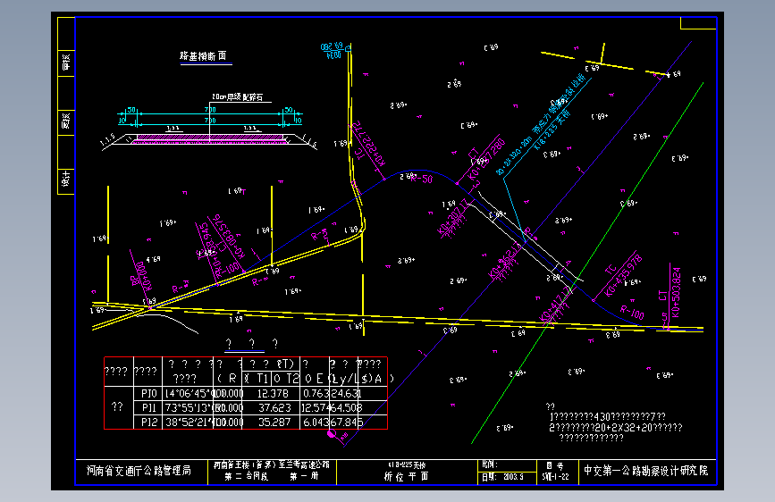Click the date value "2003.9"
The image size is (775, 502).
pos(513,477)
